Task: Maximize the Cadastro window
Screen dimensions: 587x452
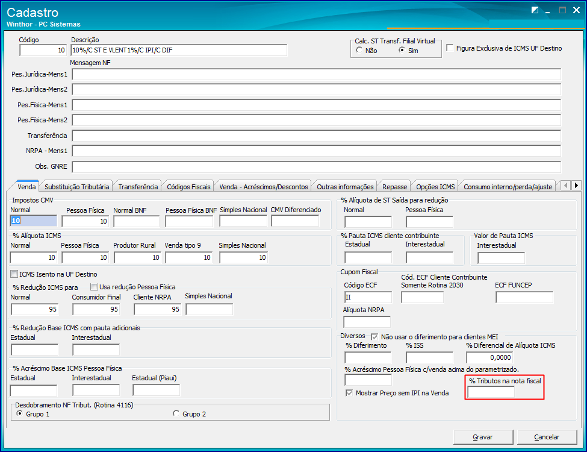Action: coord(562,10)
